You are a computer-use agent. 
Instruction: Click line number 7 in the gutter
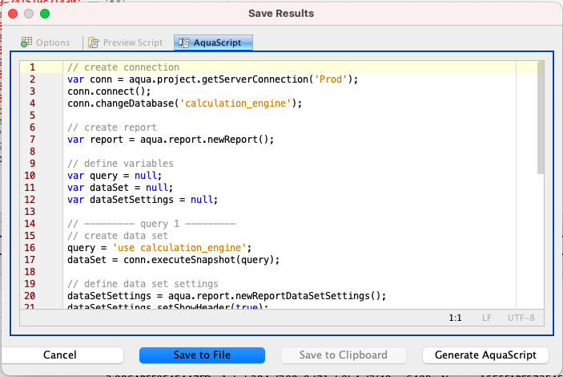[31, 140]
